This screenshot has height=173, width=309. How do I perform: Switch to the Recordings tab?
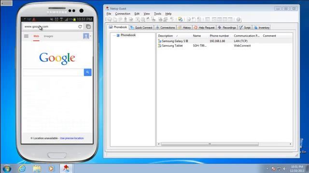point(227,28)
